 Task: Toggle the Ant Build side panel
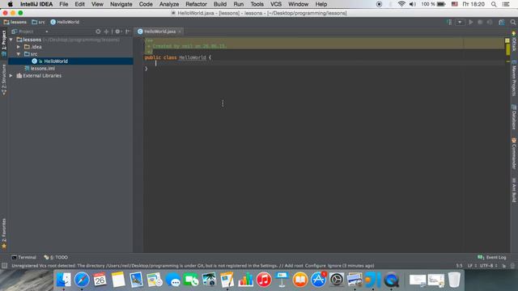(x=514, y=190)
